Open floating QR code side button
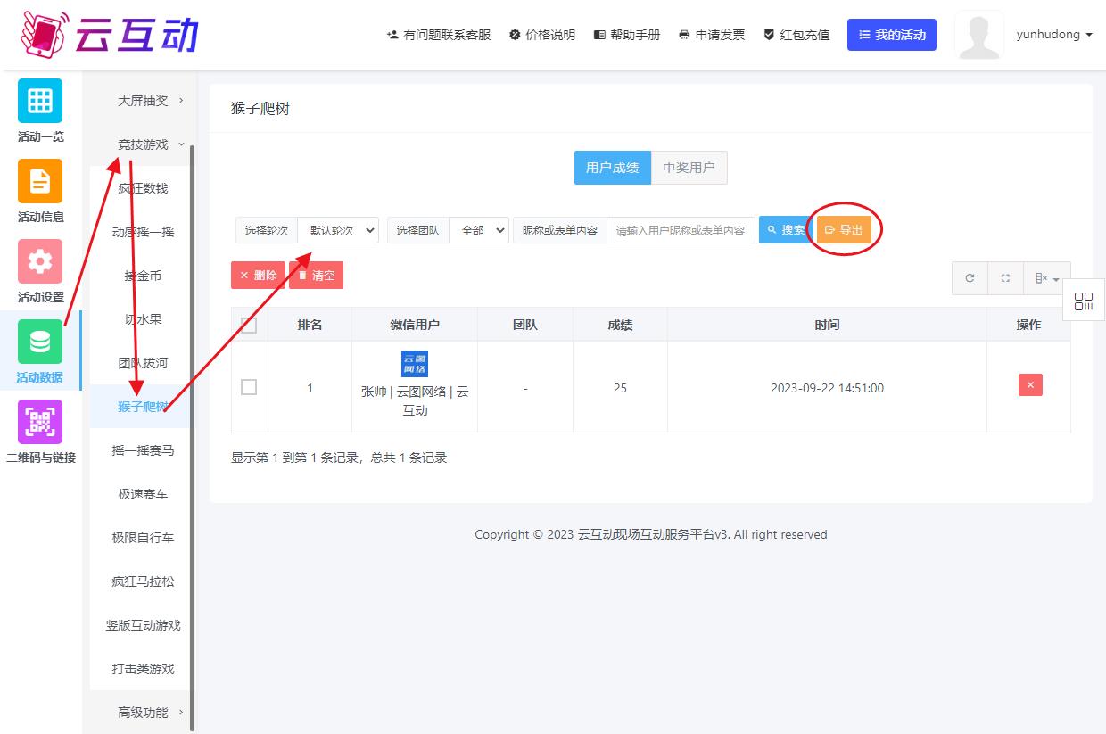The image size is (1106, 734). 1084,301
